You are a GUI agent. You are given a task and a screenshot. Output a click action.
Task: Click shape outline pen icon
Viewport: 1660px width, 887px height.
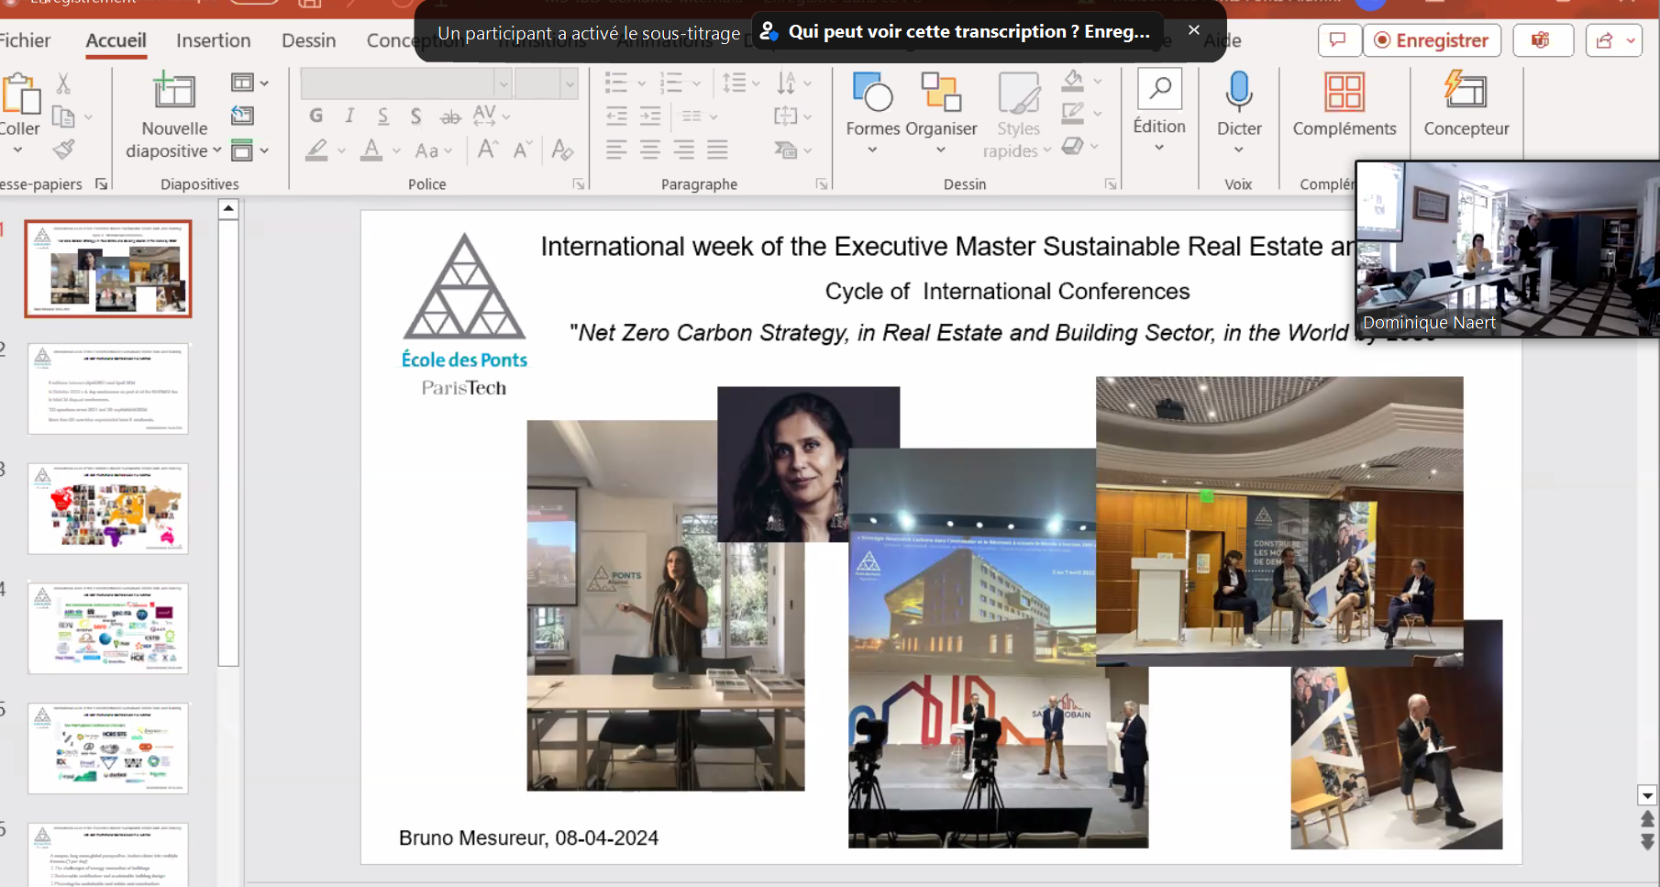[x=1073, y=114]
